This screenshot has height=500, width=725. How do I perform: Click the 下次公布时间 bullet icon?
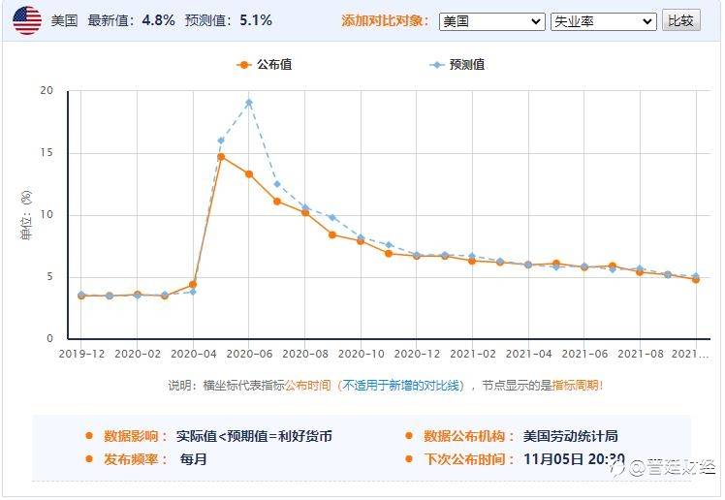tap(409, 458)
